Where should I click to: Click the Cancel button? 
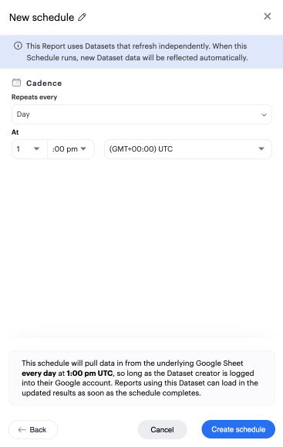click(x=162, y=430)
